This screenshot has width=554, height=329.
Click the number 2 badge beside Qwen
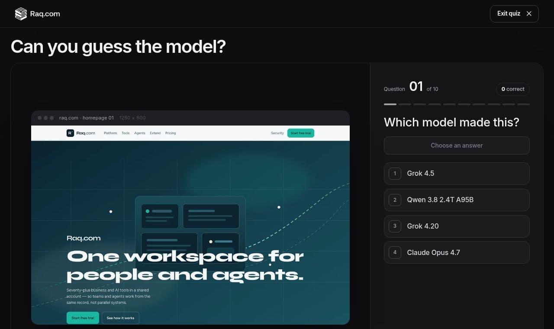(x=395, y=200)
